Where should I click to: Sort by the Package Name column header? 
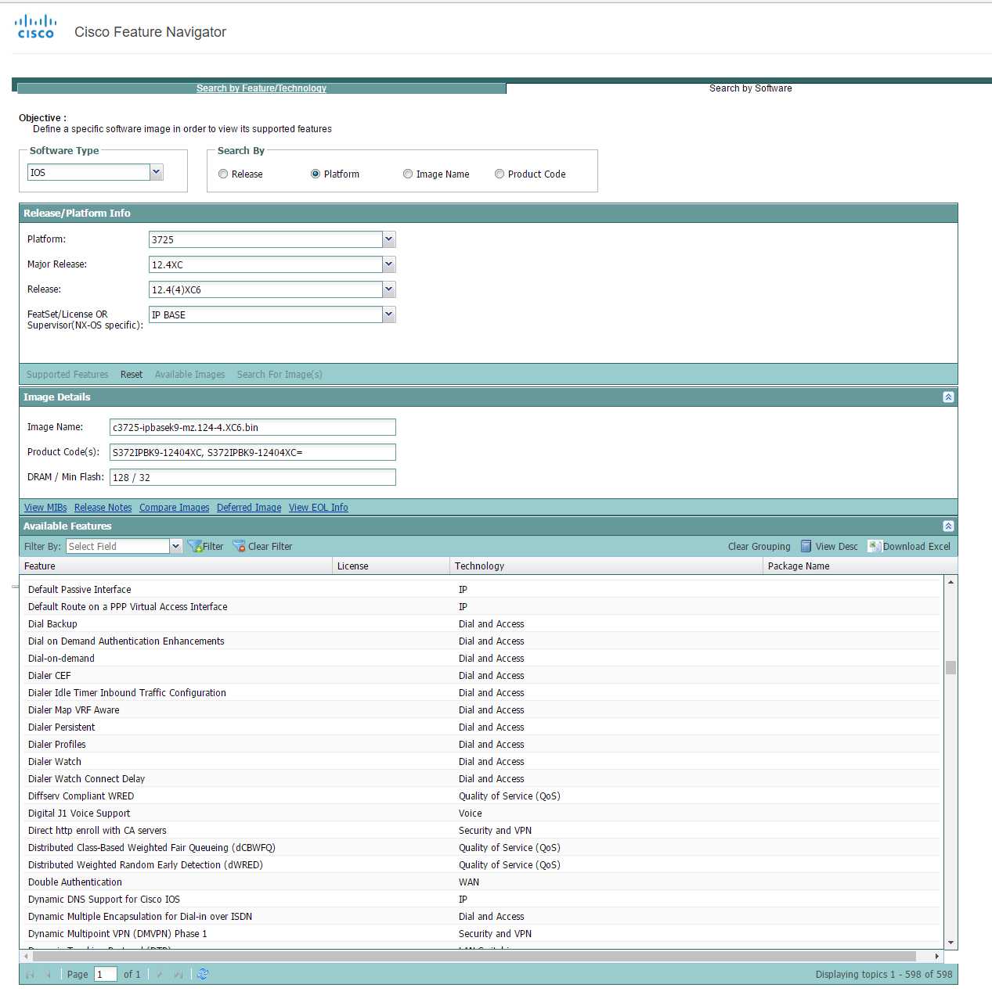click(x=860, y=566)
